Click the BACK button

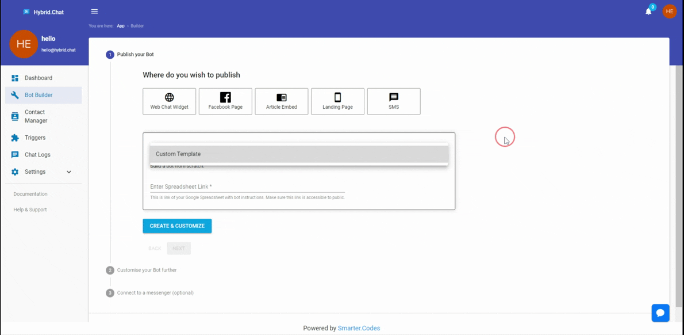pyautogui.click(x=155, y=249)
